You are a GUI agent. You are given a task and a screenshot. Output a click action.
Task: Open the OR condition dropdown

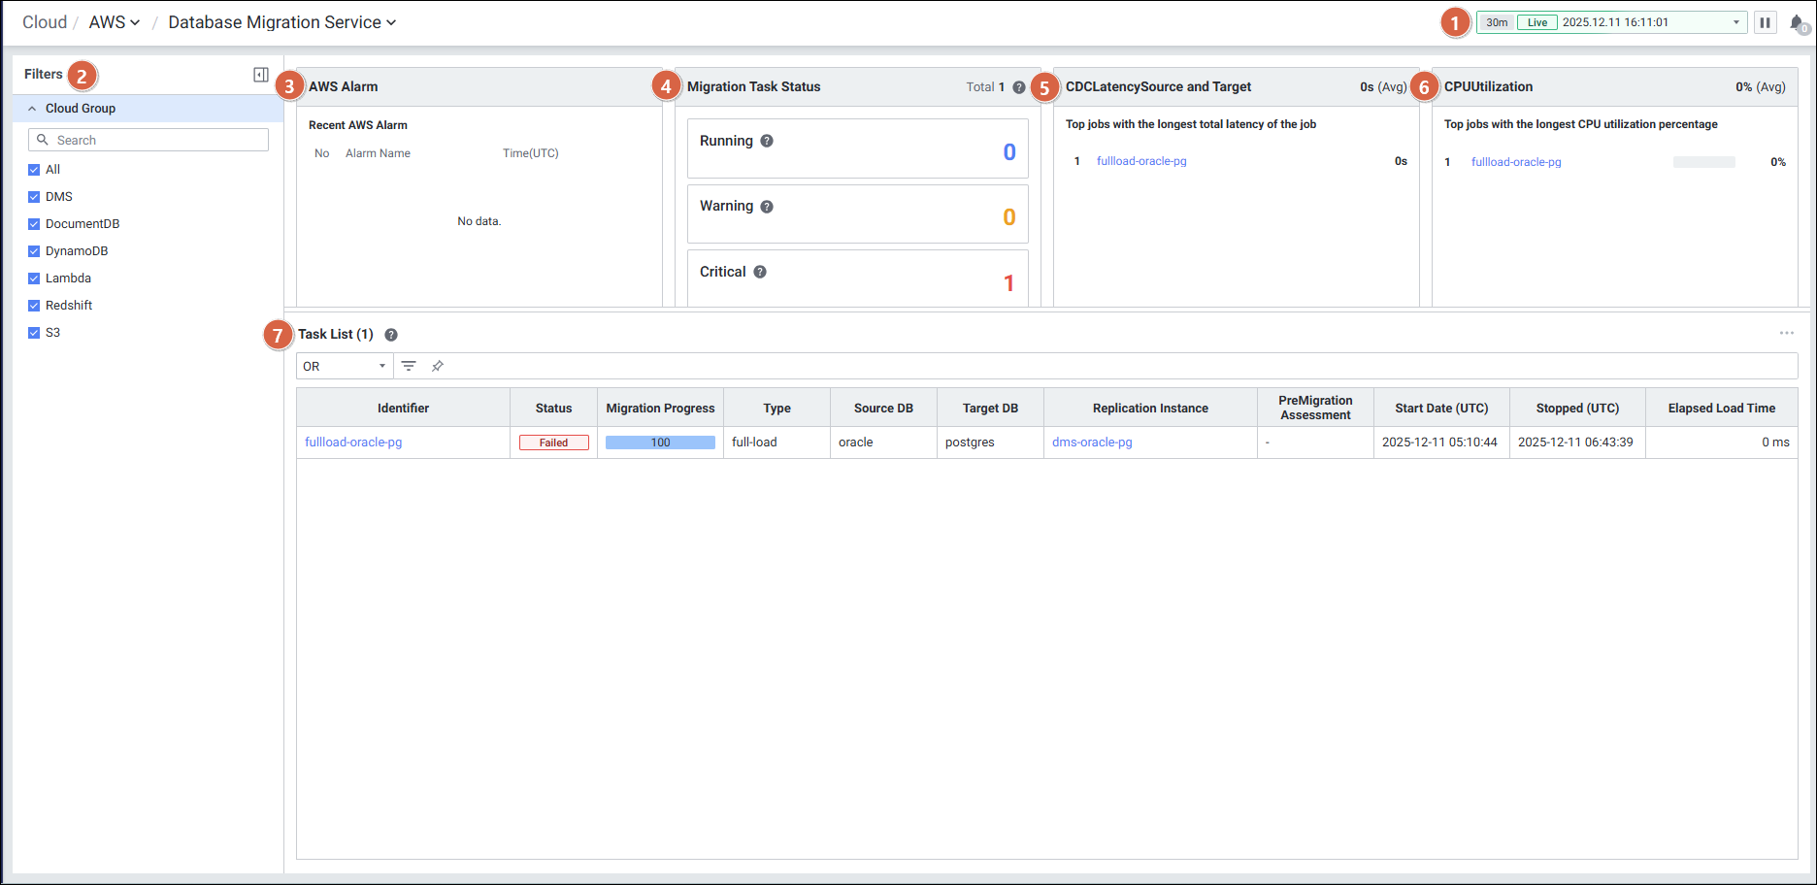(x=345, y=366)
